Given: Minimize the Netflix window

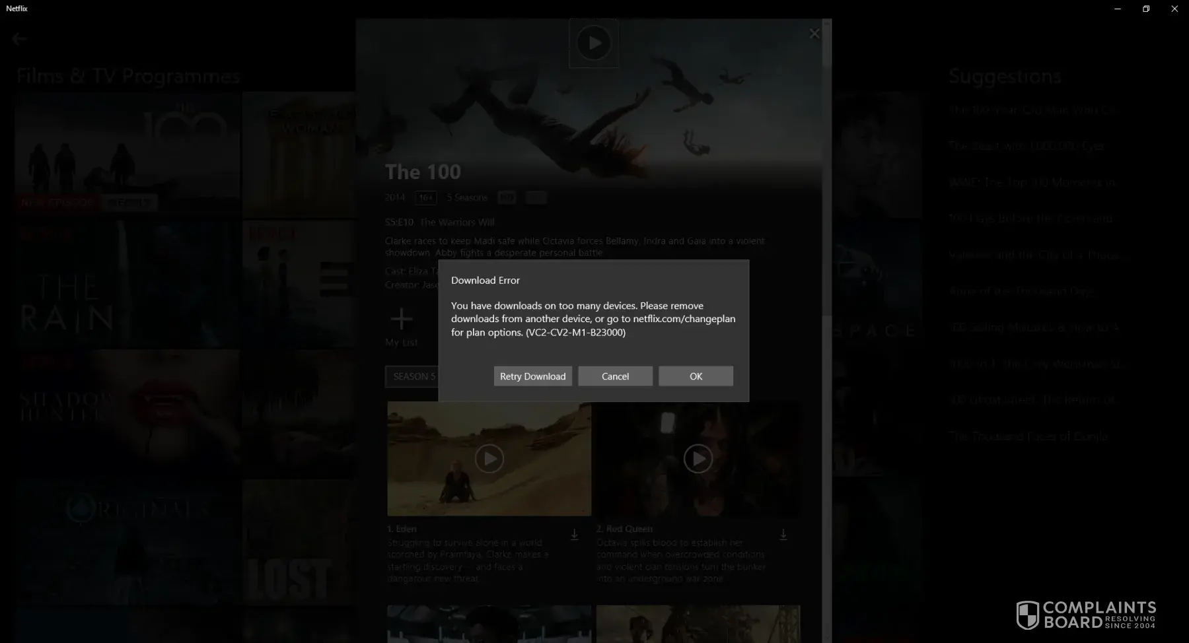Looking at the screenshot, I should pyautogui.click(x=1118, y=9).
